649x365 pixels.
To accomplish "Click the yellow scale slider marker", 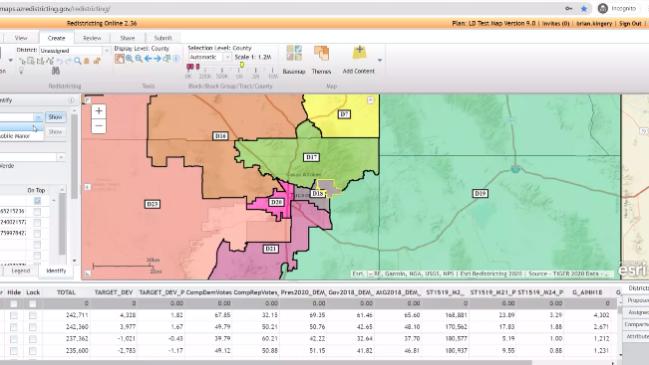I will (x=242, y=65).
